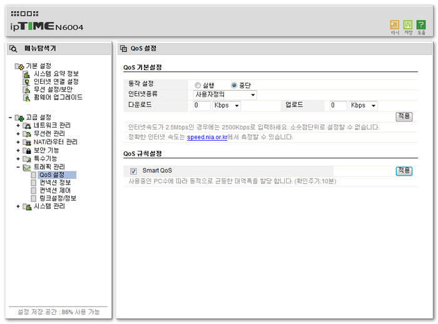
Task: Click the 컨넥션 제어 page icon
Action: click(34, 191)
